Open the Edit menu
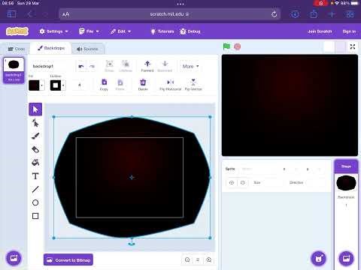Screen dimensions: 361x270 pyautogui.click(x=120, y=31)
